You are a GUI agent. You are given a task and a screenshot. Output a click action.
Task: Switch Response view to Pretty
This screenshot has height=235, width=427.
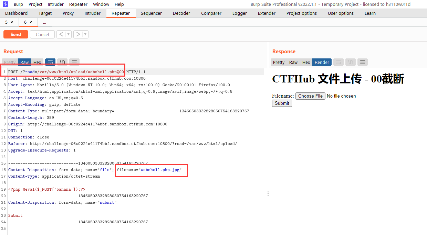pos(279,62)
